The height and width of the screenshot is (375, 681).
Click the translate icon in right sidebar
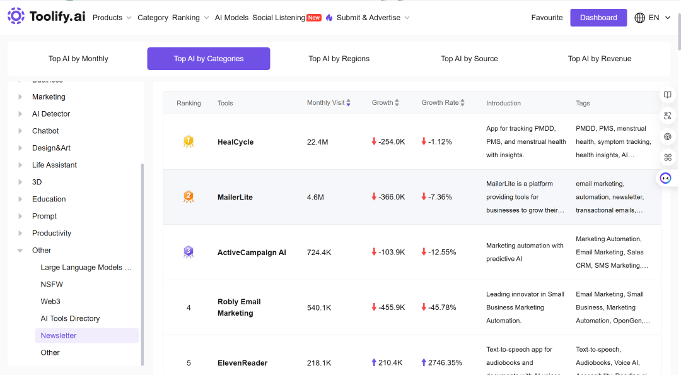668,116
